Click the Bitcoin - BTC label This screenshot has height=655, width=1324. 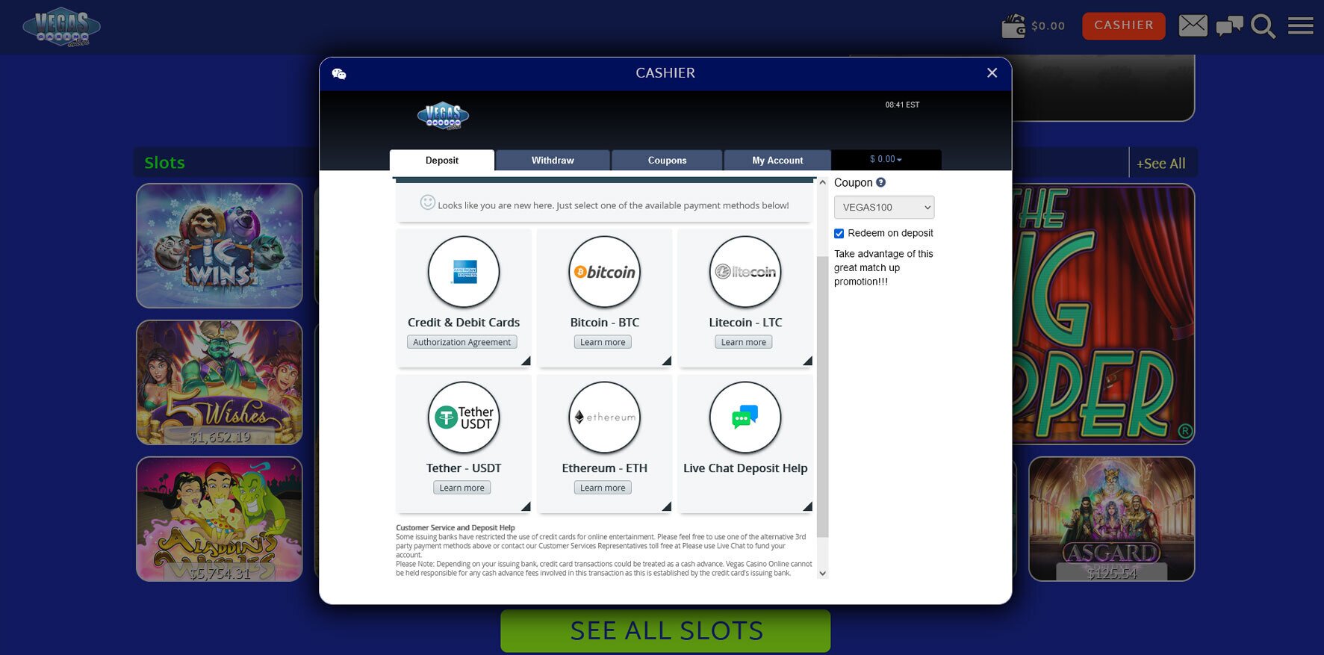[x=605, y=323]
